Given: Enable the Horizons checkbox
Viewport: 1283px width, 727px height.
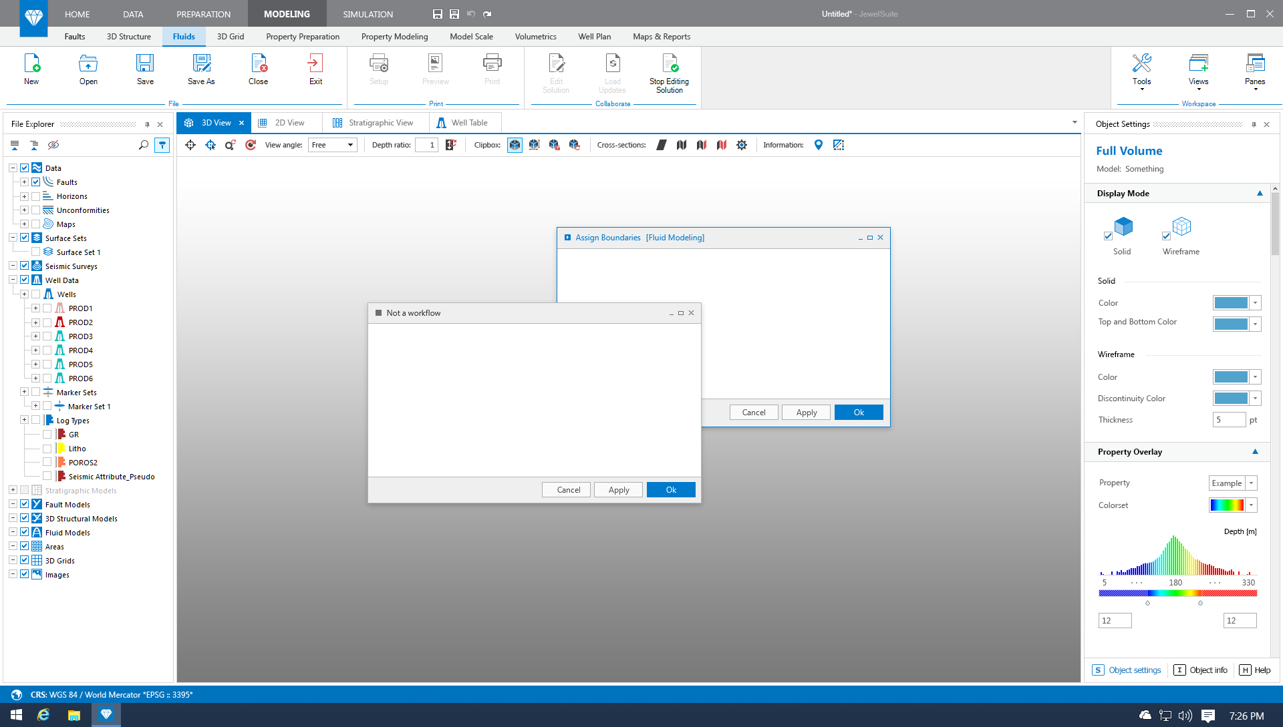Looking at the screenshot, I should pyautogui.click(x=36, y=196).
